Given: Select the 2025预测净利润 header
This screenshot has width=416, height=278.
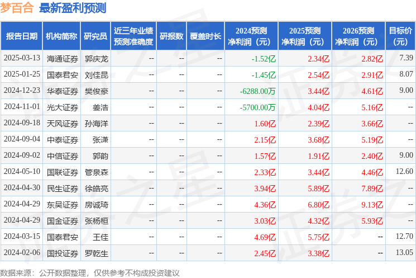Looking at the screenshot, I should coord(305,36).
